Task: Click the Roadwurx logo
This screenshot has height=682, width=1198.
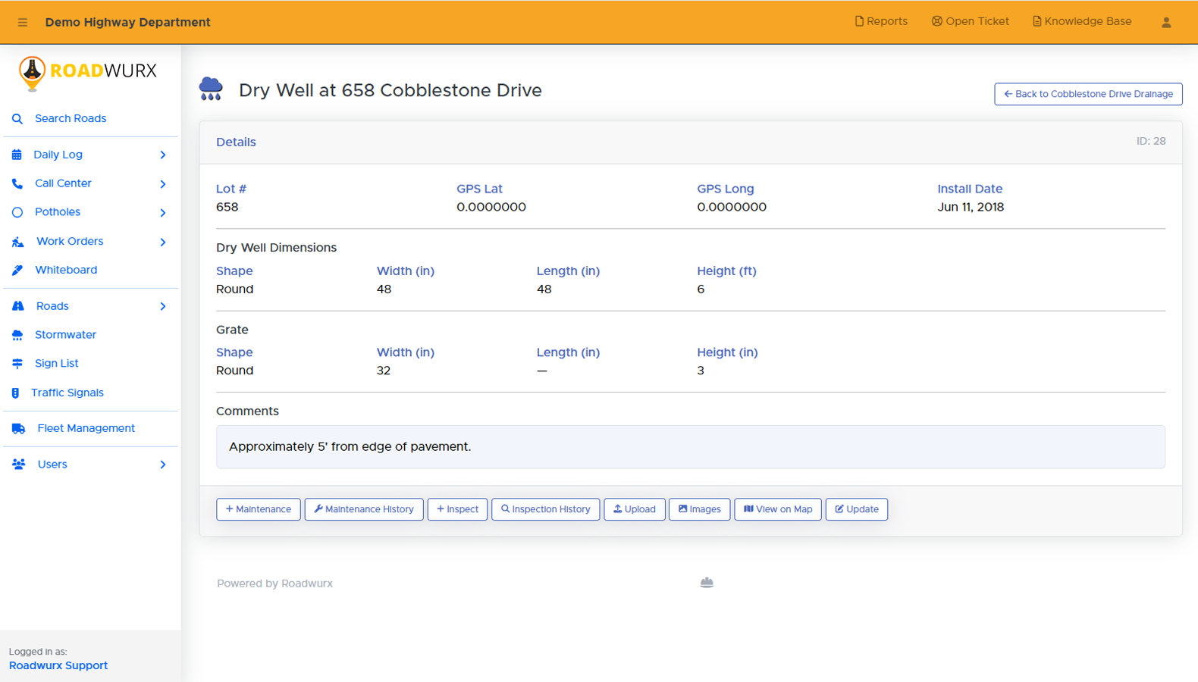Action: (x=87, y=72)
